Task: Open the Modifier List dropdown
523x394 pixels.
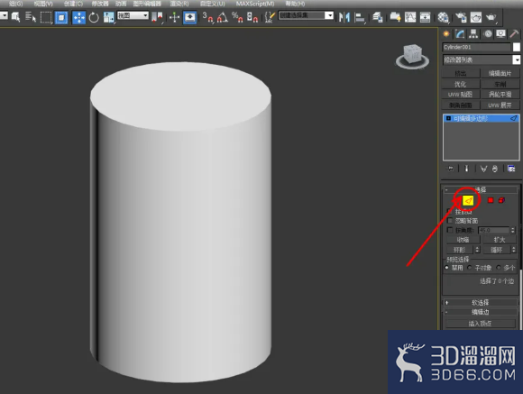Action: click(x=481, y=60)
